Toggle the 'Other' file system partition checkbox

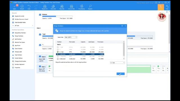click(58, 49)
